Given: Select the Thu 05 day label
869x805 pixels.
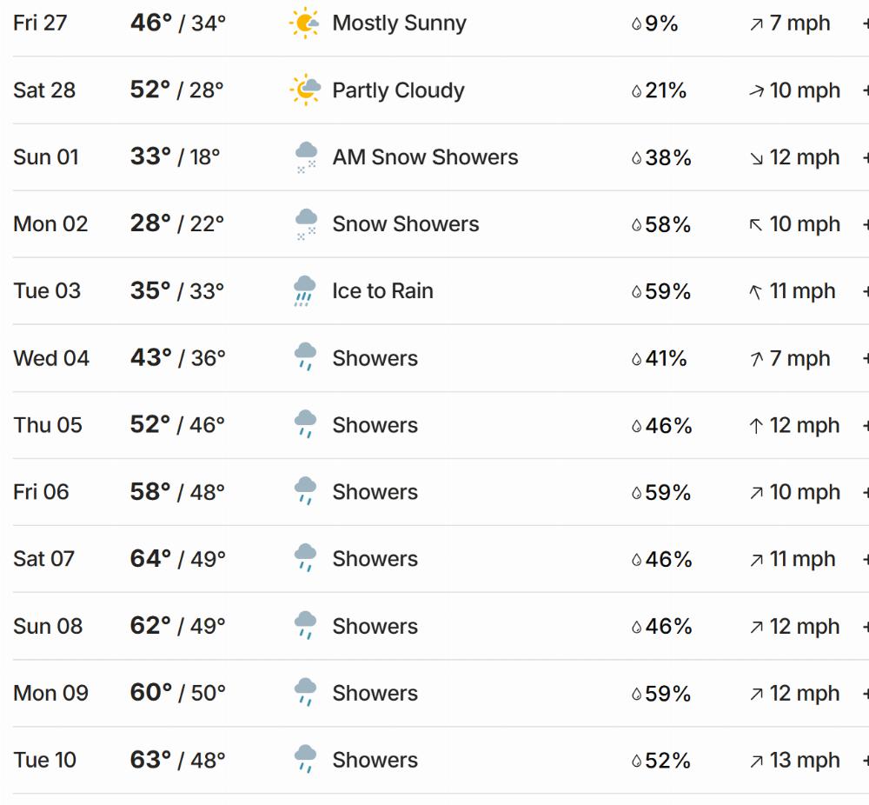Looking at the screenshot, I should pyautogui.click(x=48, y=425).
